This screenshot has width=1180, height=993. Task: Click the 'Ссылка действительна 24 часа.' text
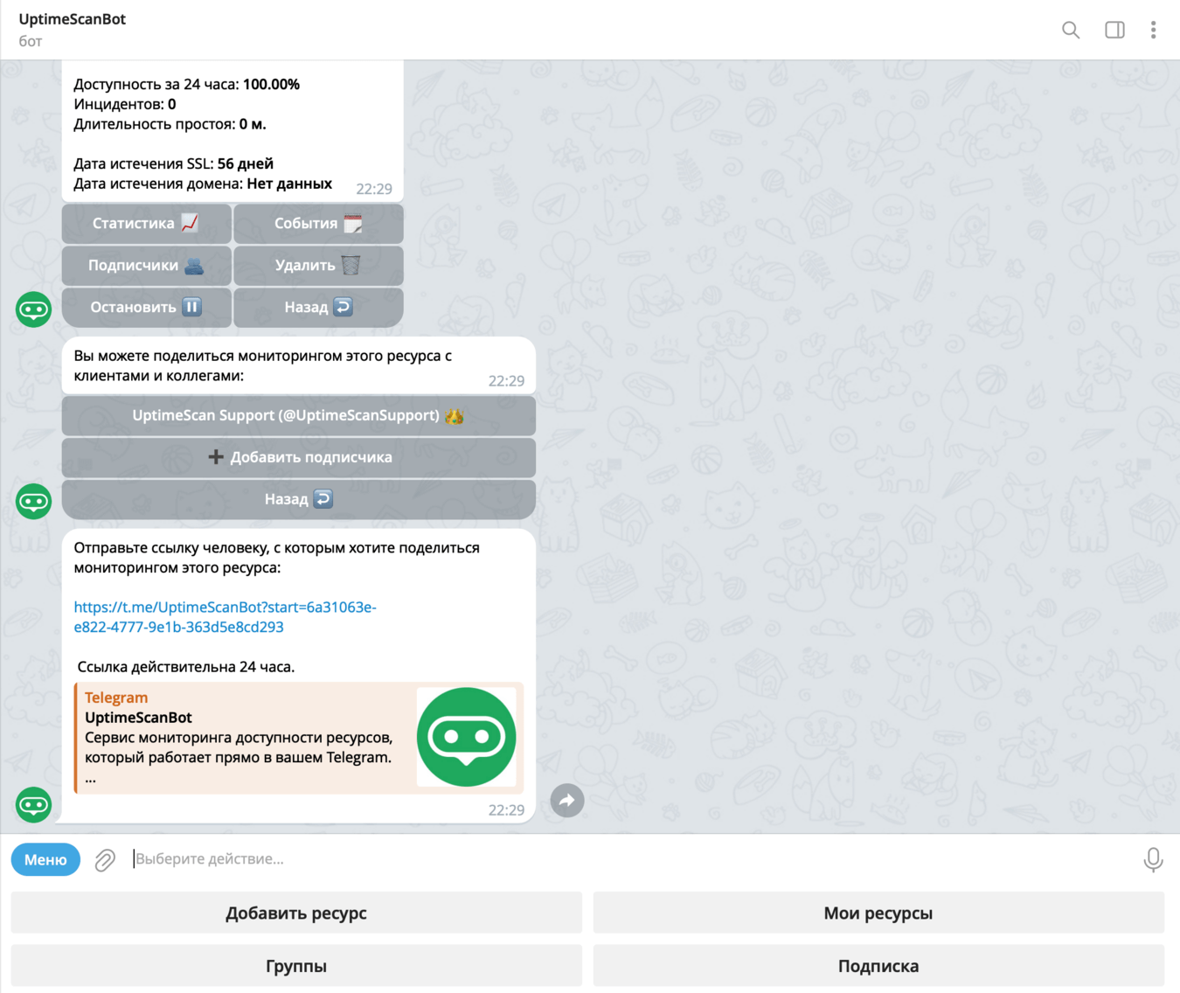tap(186, 667)
